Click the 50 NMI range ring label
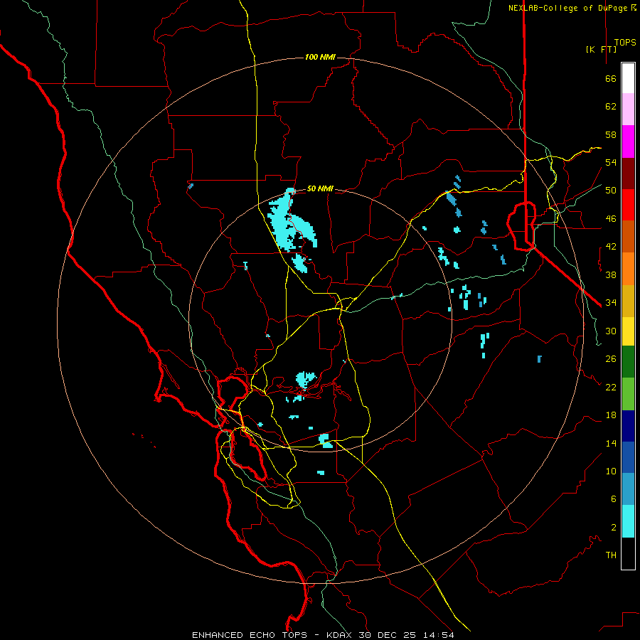The width and height of the screenshot is (640, 640). tap(320, 188)
